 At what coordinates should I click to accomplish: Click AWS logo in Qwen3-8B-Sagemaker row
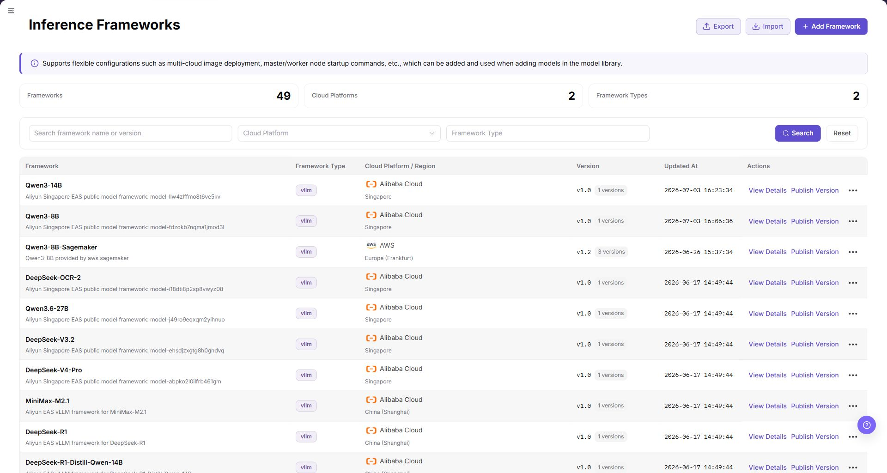click(371, 245)
